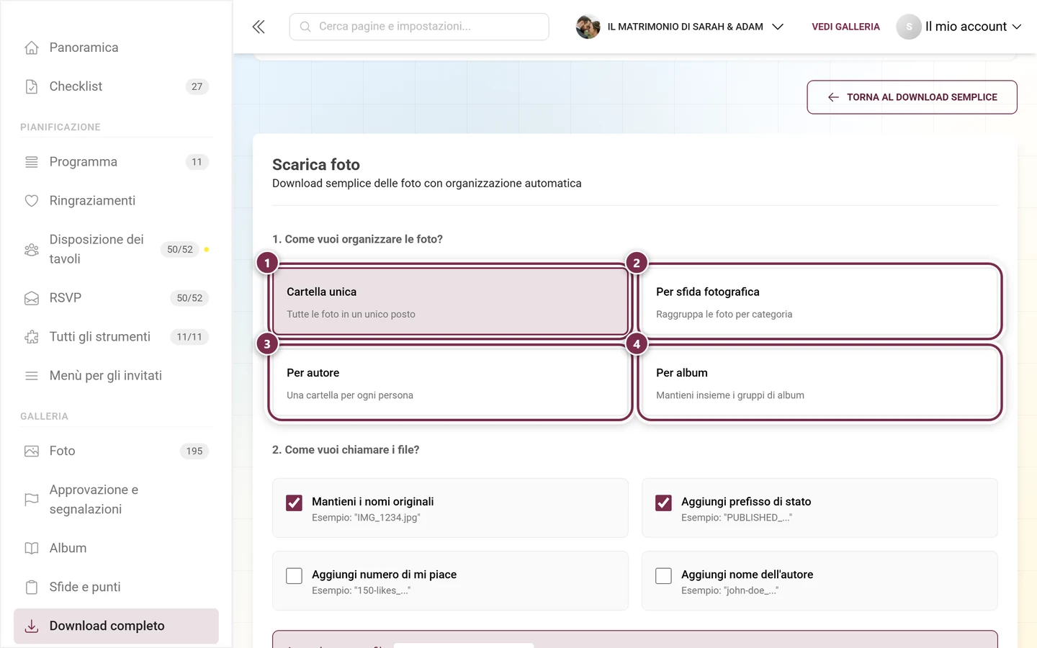1037x648 pixels.
Task: Click the Tutti gli strumenti puzzle icon
Action: [x=32, y=337]
